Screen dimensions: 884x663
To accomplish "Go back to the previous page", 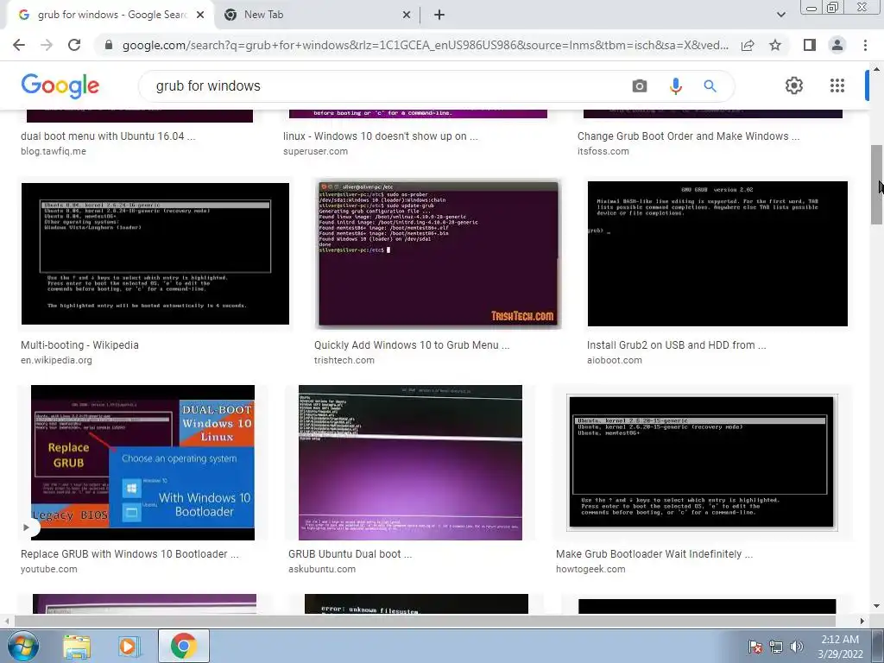I will (x=19, y=45).
